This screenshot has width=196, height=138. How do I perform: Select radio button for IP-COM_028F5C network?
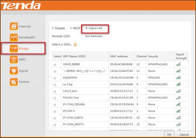(x=55, y=118)
